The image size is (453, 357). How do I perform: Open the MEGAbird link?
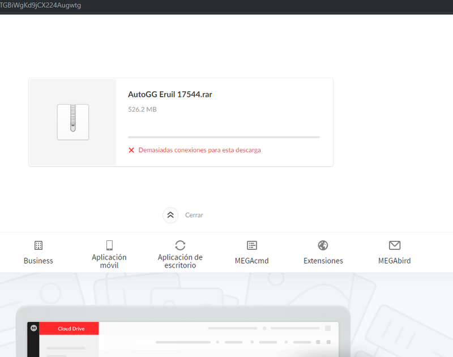click(x=394, y=261)
